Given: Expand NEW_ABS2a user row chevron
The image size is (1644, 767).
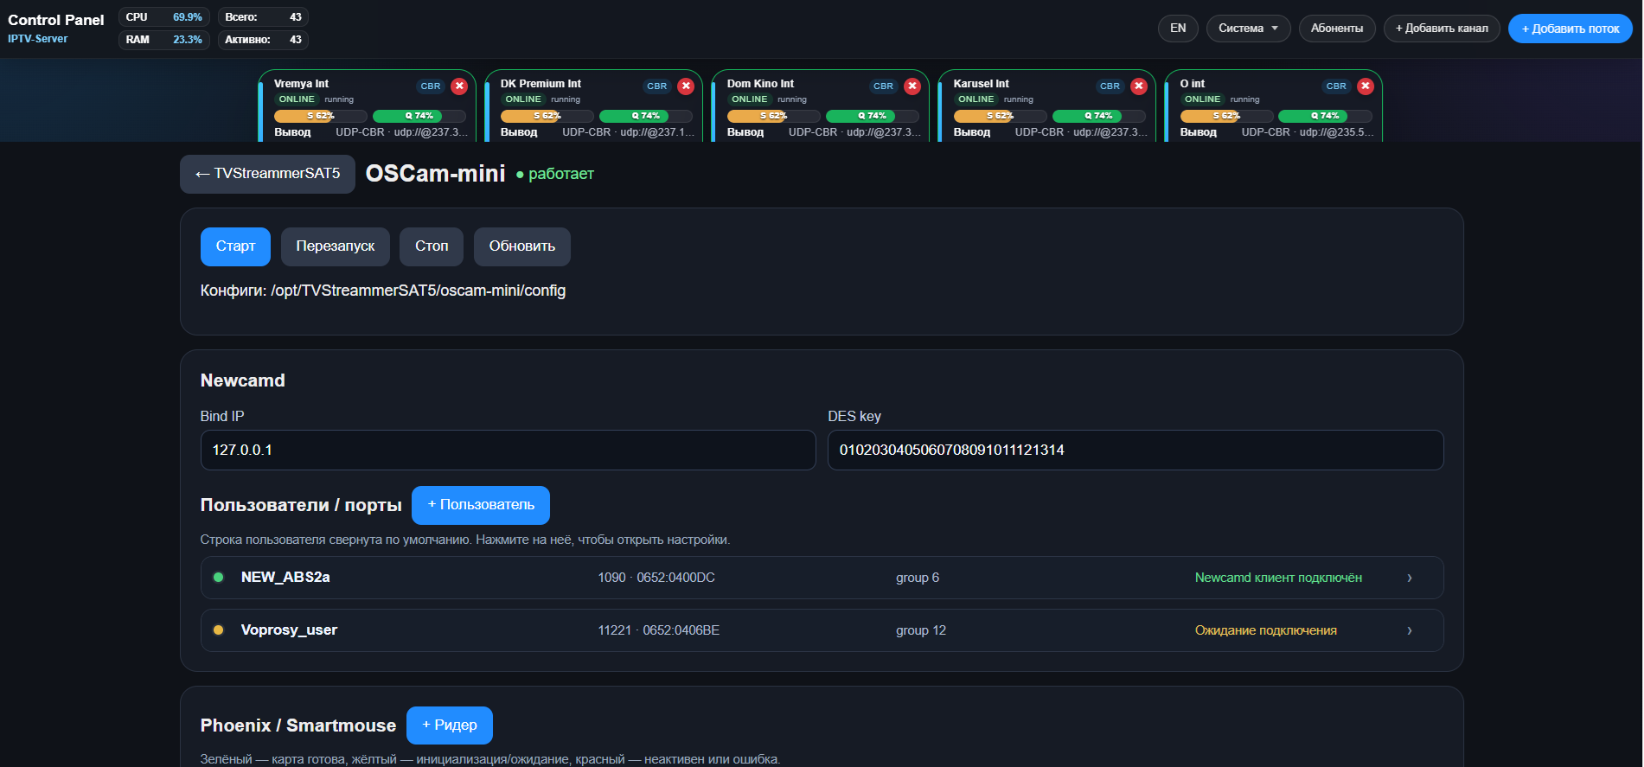Looking at the screenshot, I should coord(1410,578).
